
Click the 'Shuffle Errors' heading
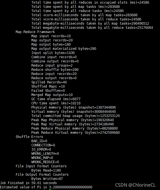(29, 137)
